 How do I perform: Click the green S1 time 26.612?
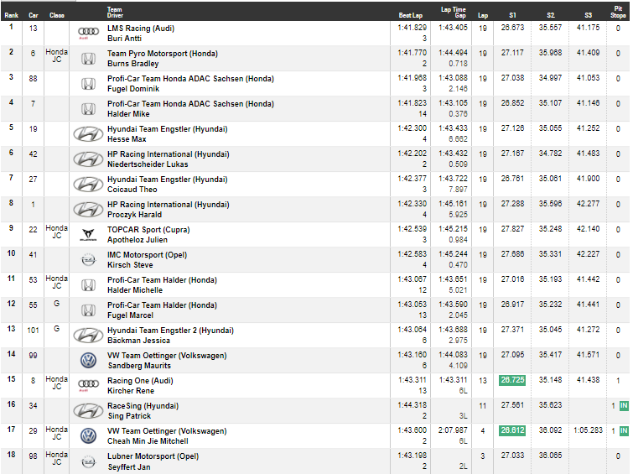[x=512, y=430]
